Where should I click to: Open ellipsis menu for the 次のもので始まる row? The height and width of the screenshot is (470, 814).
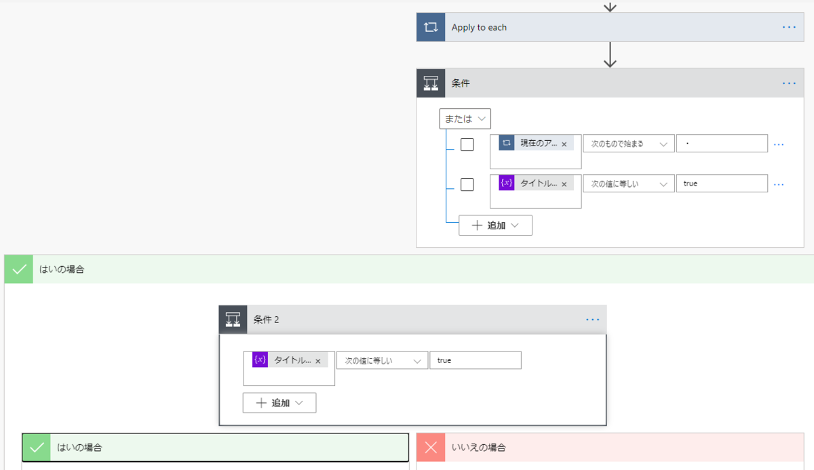click(779, 144)
